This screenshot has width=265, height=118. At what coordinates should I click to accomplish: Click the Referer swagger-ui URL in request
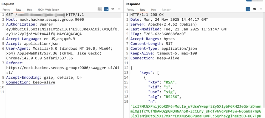60,68
